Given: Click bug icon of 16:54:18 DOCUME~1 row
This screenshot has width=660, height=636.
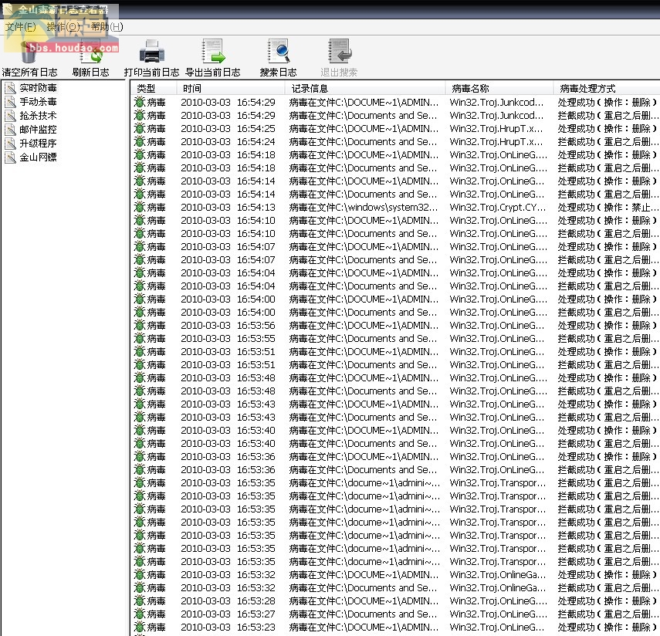Looking at the screenshot, I should pyautogui.click(x=140, y=154).
